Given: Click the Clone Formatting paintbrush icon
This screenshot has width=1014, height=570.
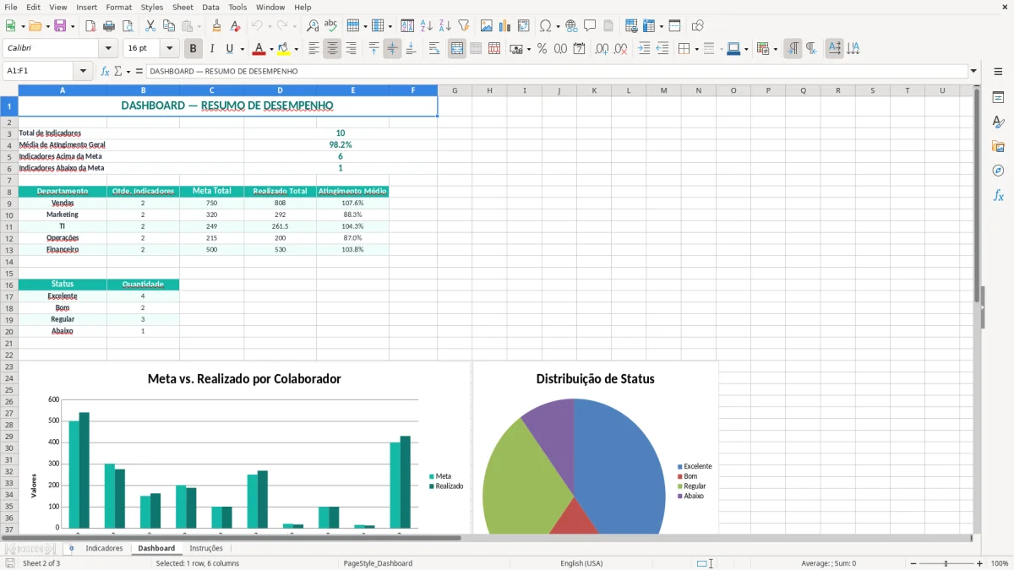Looking at the screenshot, I should pos(217,26).
